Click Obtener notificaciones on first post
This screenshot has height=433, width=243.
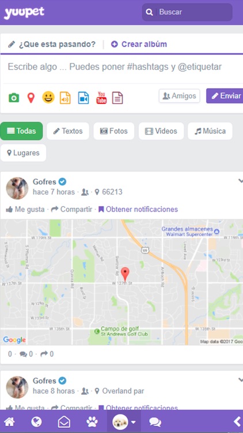pyautogui.click(x=138, y=210)
